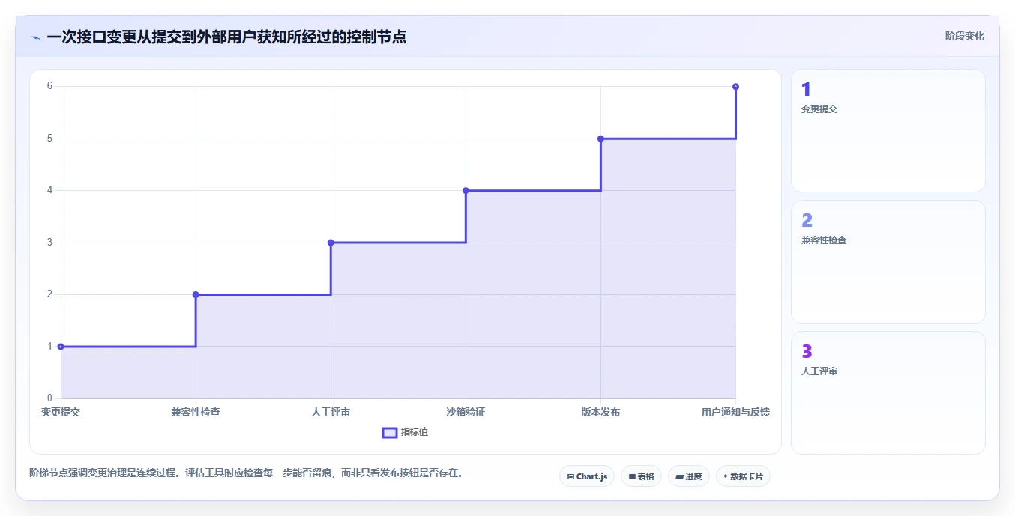Click the 变更提交 x-axis label
This screenshot has width=1015, height=516.
(x=61, y=412)
